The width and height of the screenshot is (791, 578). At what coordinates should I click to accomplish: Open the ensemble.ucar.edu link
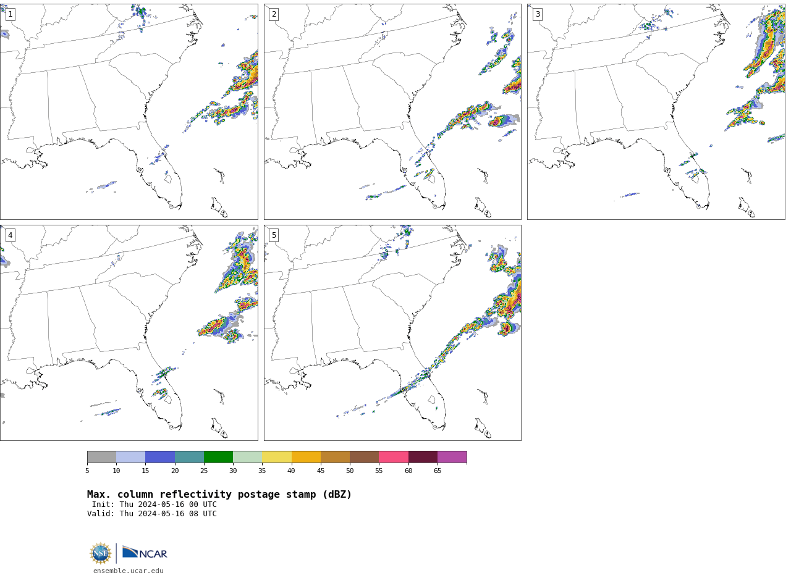coord(129,571)
